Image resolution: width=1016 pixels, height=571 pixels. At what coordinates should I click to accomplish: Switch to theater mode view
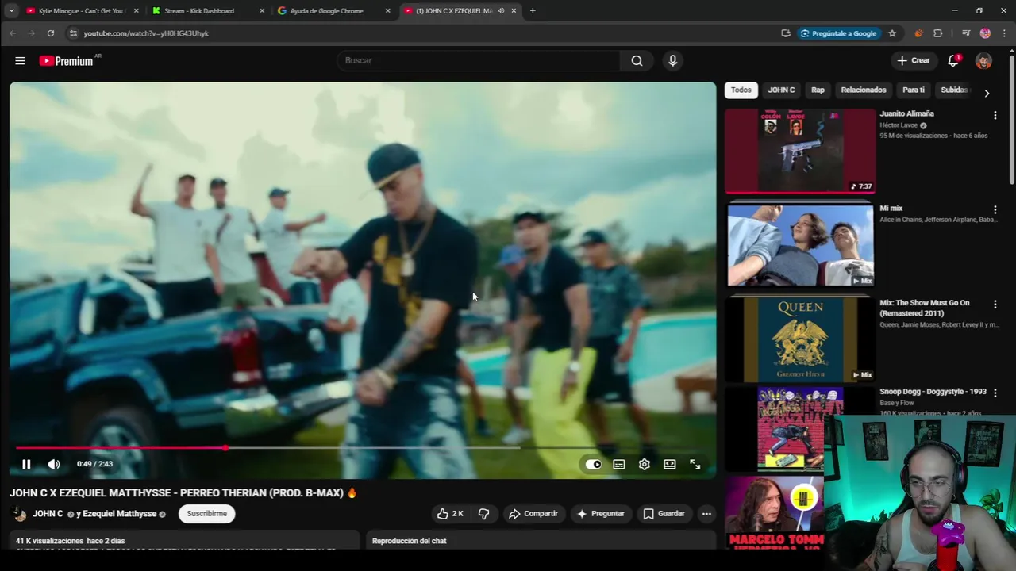[x=670, y=464]
